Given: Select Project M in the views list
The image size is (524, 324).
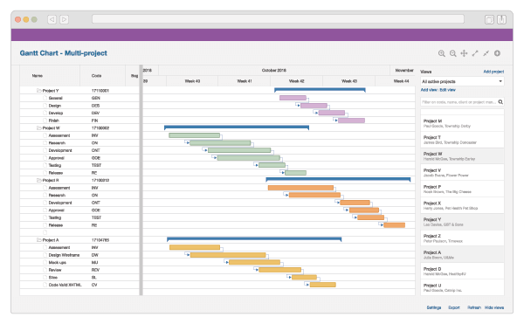Looking at the screenshot, I should click(x=462, y=123).
